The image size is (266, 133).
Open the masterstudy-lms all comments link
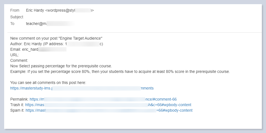pos(82,88)
